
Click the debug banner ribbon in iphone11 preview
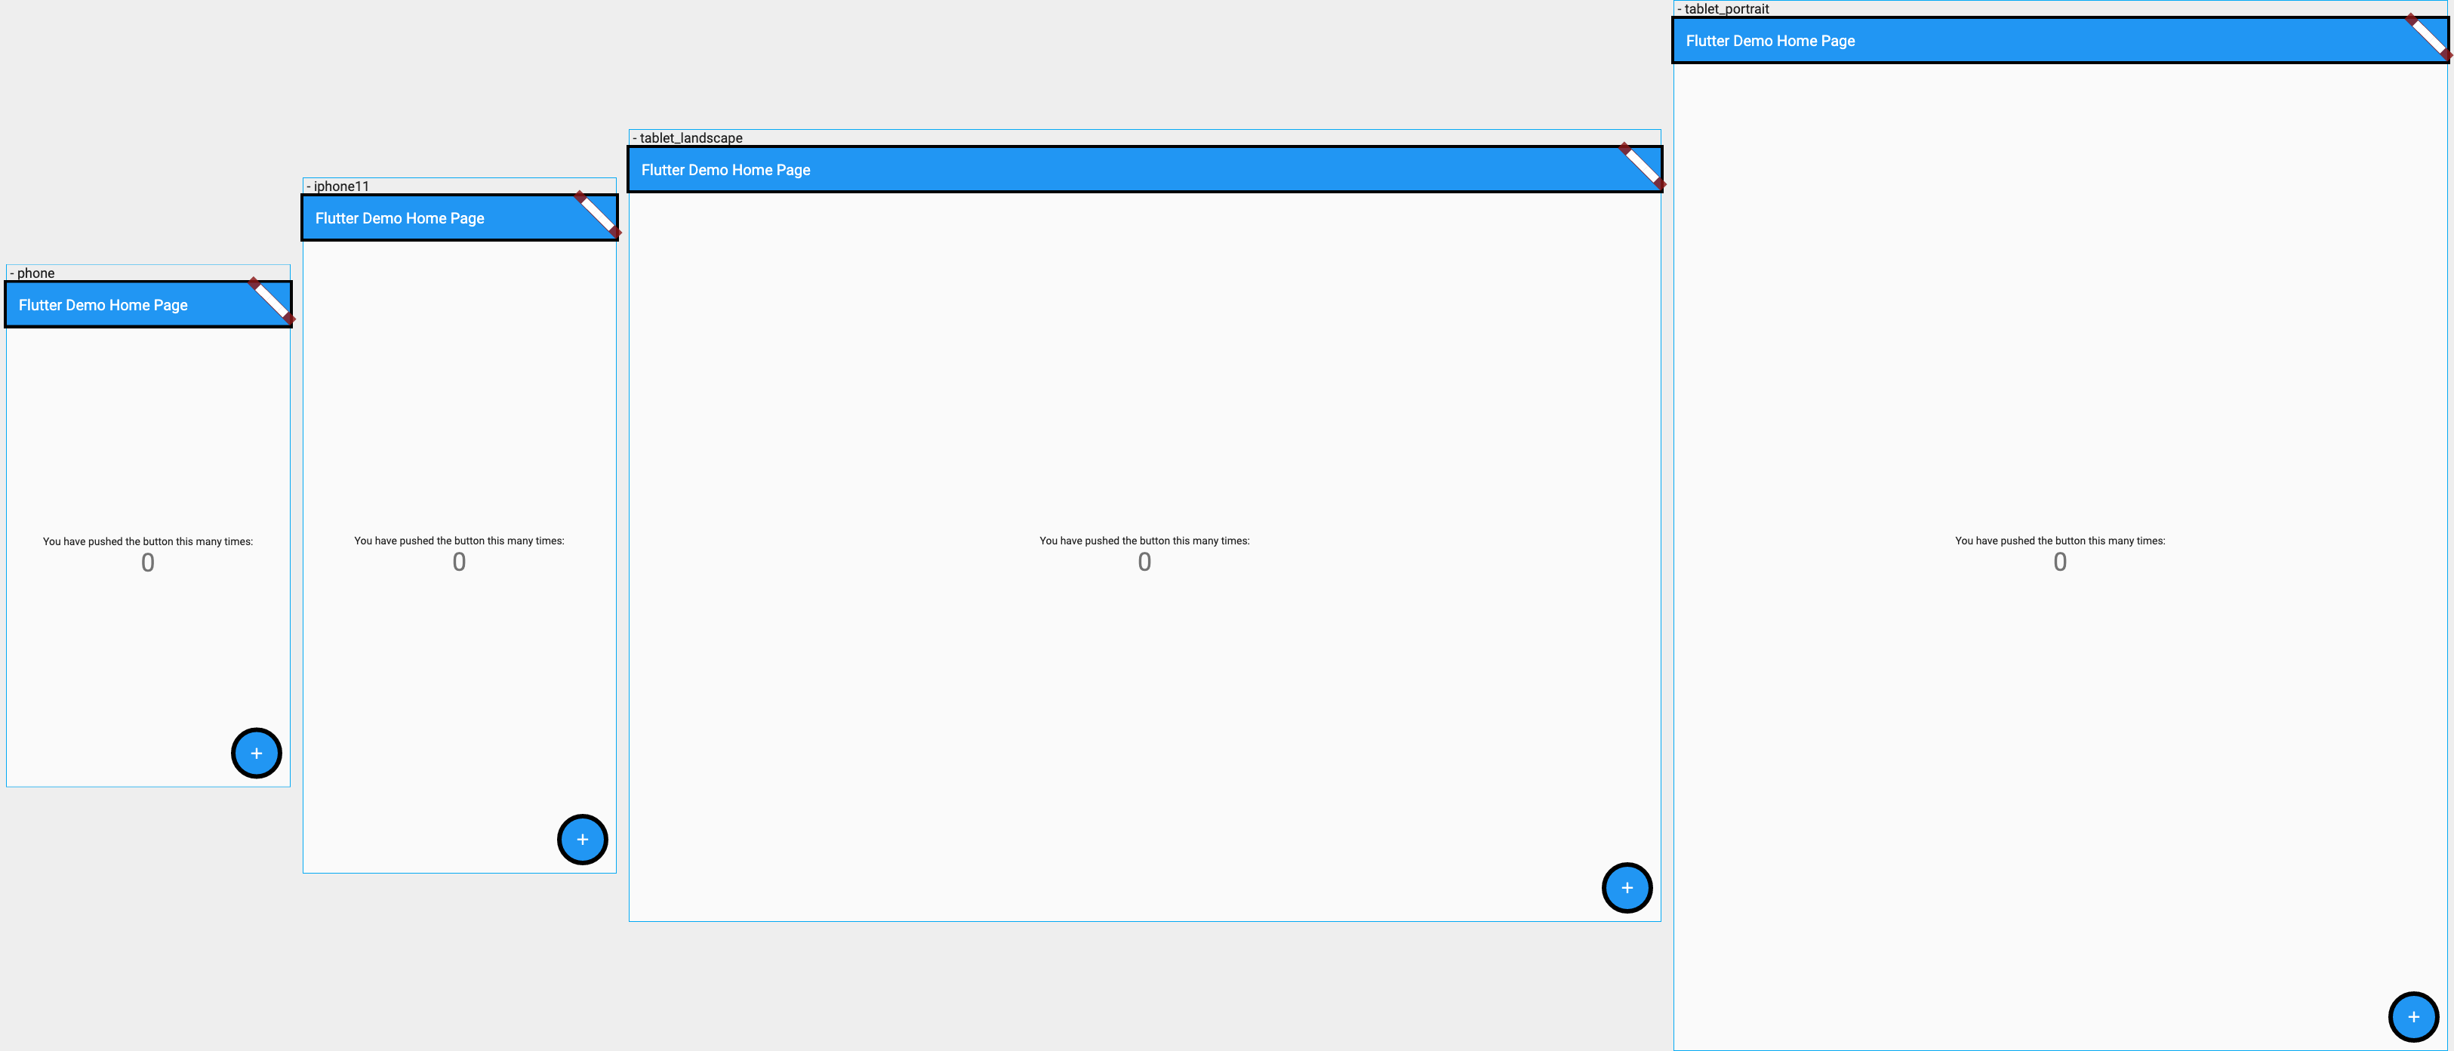tap(597, 214)
